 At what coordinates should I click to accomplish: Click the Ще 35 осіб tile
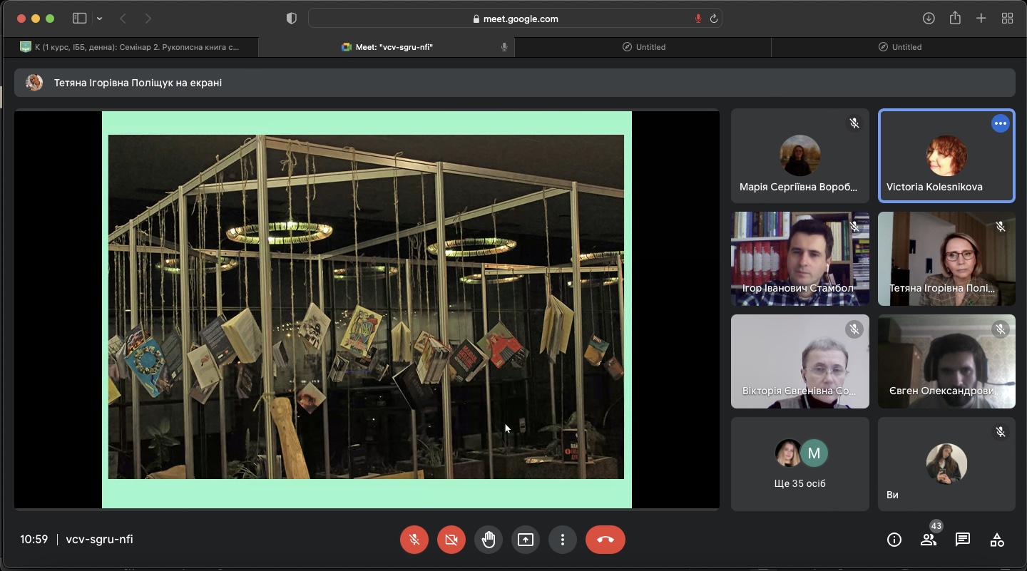(x=799, y=464)
